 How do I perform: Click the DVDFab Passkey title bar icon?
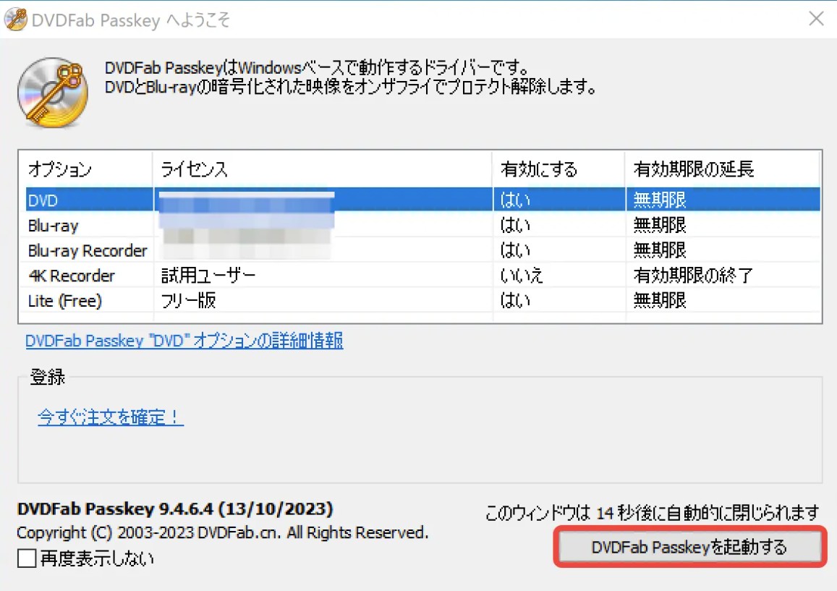click(x=15, y=20)
